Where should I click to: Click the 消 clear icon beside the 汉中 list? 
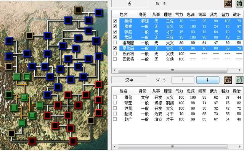pyautogui.click(x=239, y=80)
